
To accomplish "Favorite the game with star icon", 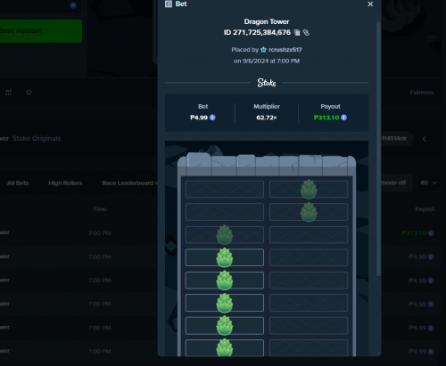I will 29,93.
